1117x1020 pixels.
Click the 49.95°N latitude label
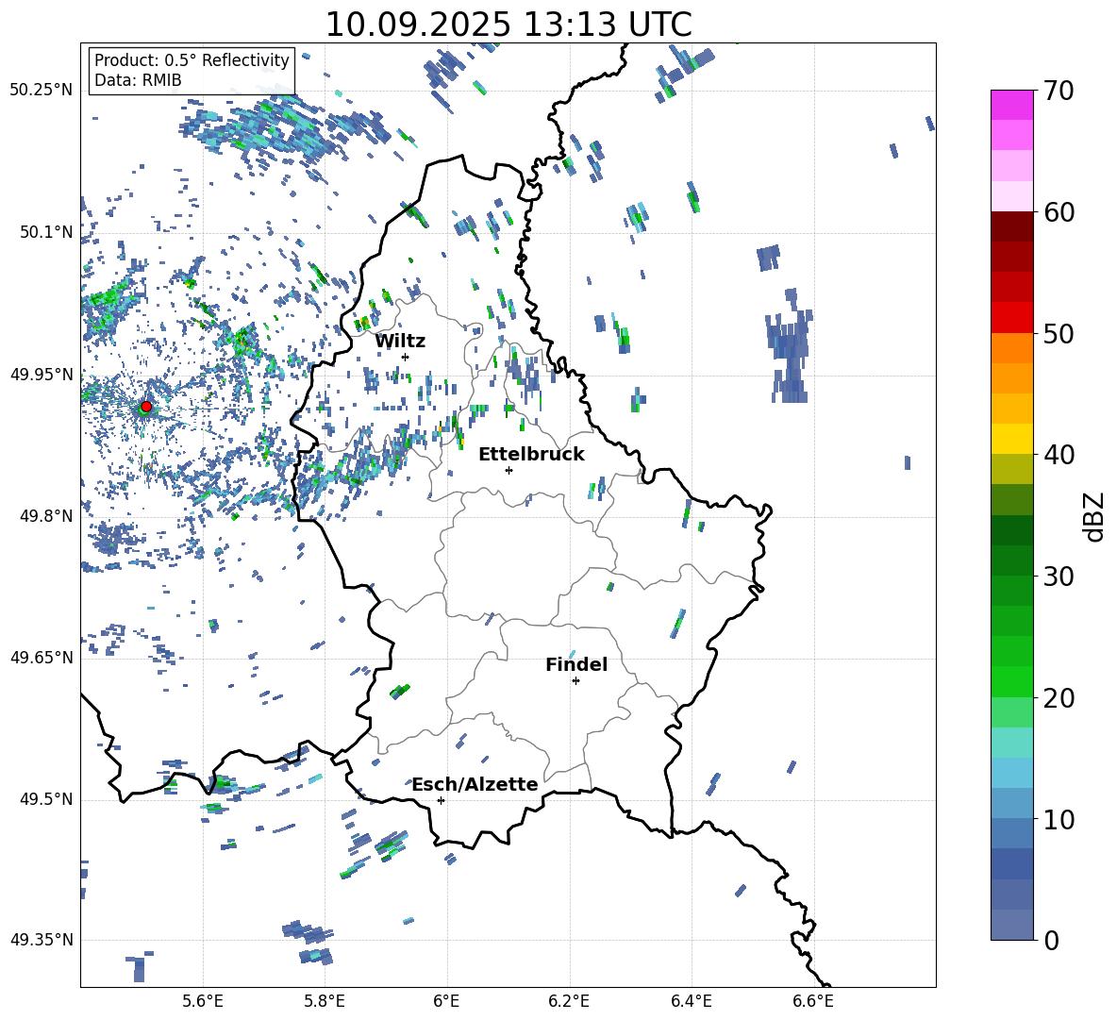coord(42,375)
